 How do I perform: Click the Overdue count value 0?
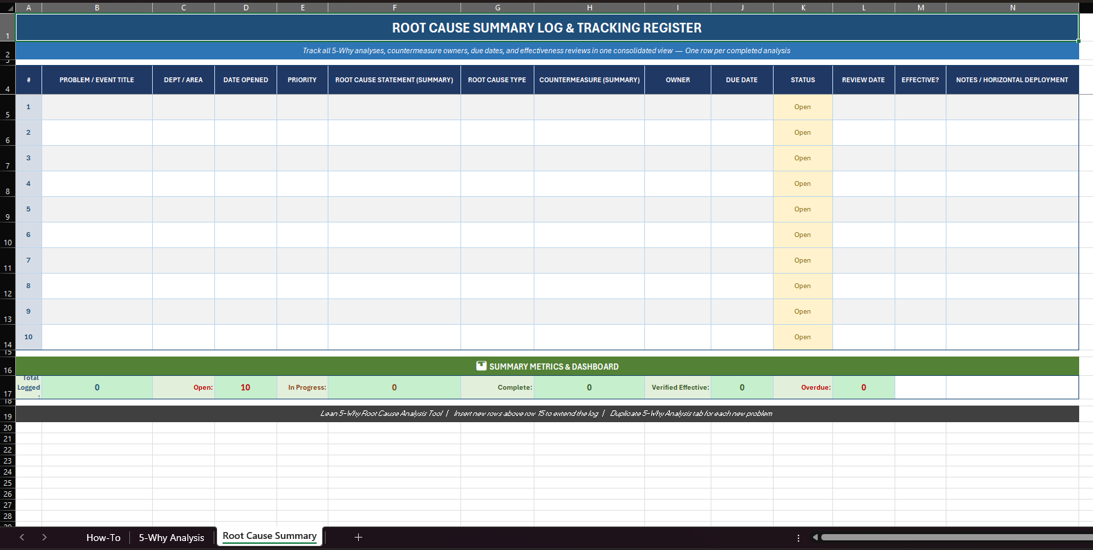point(863,388)
